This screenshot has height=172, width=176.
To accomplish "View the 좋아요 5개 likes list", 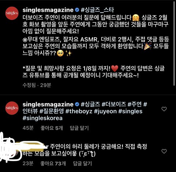I will [52, 128].
